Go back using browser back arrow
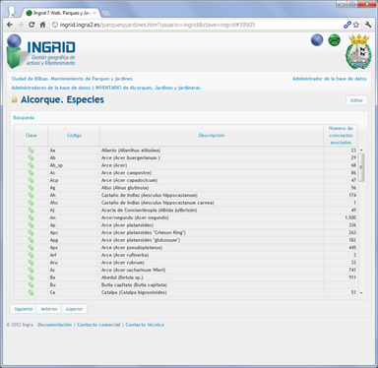378x368 pixels. [10, 25]
